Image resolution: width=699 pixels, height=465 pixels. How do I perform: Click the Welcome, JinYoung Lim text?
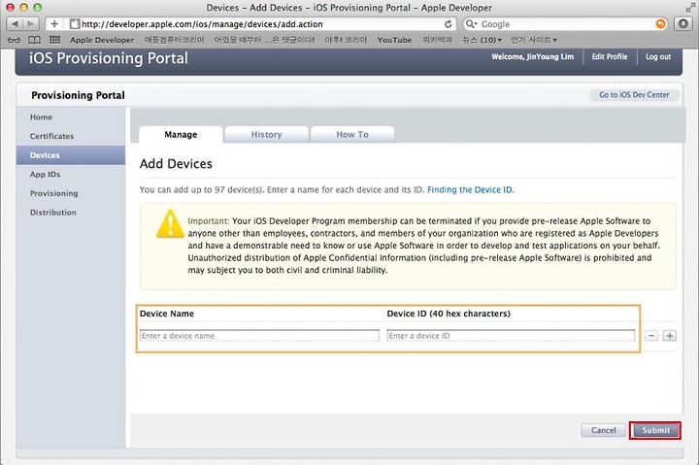point(532,56)
